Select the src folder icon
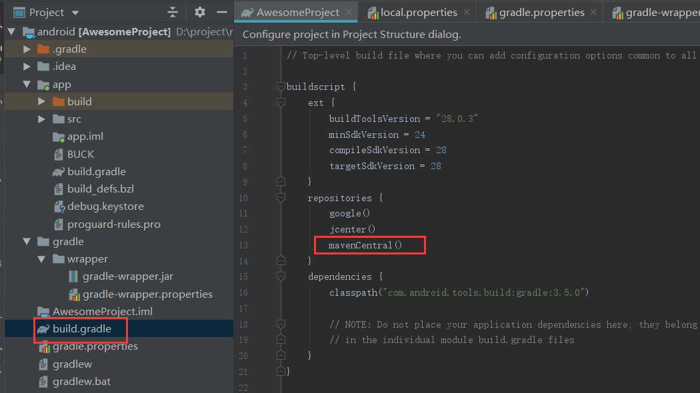Screen dimensions: 700x393 click(59, 119)
